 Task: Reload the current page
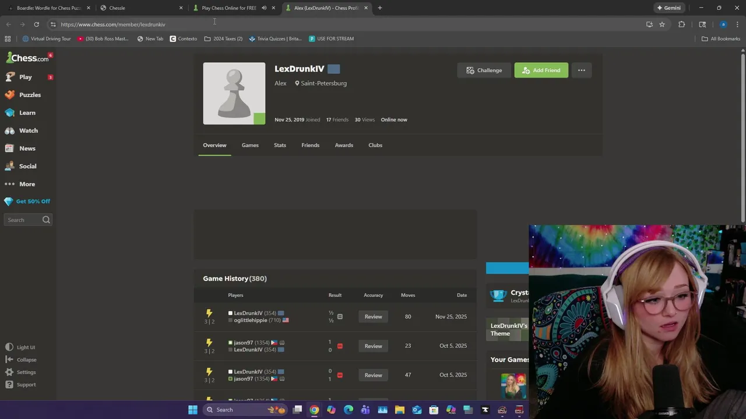click(x=36, y=24)
